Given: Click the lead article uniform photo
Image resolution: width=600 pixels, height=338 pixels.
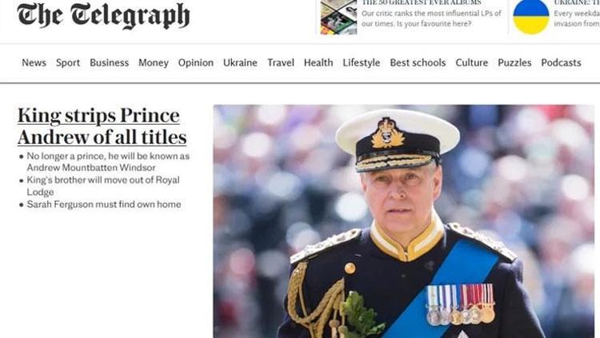Looking at the screenshot, I should [404, 221].
